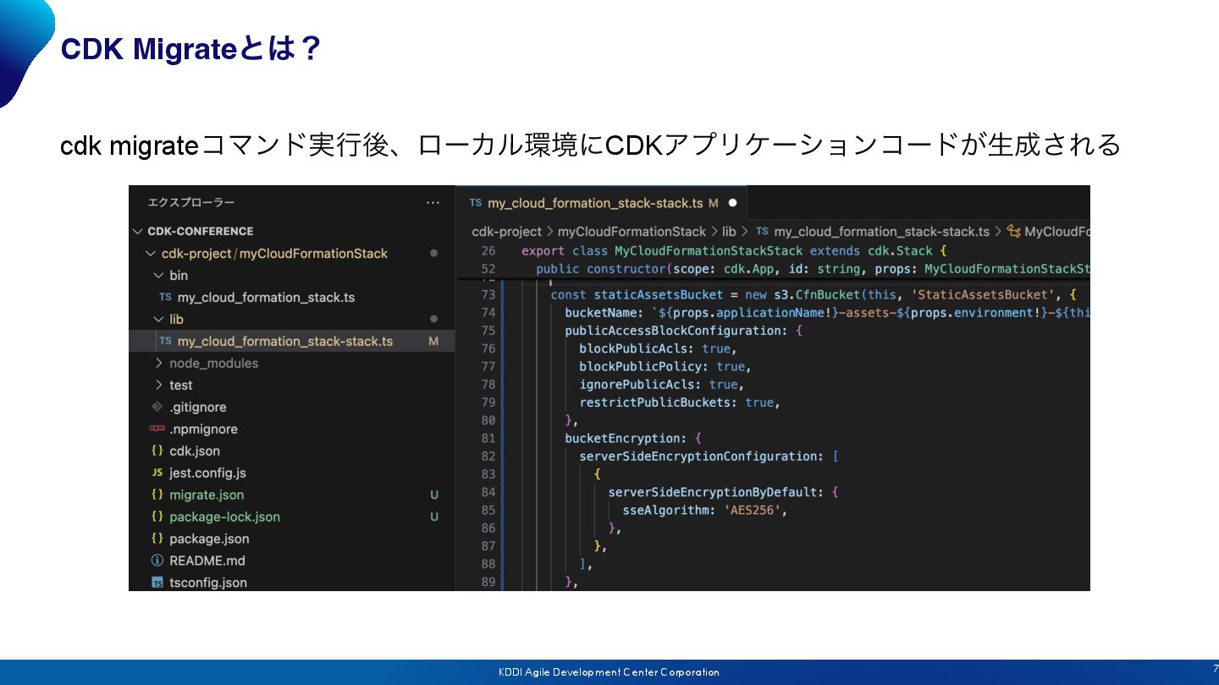The image size is (1219, 685).
Task: Click the git icon beside .gitignore
Action: click(157, 407)
